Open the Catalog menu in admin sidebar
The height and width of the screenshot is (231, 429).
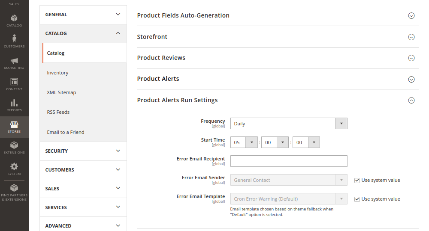tap(14, 21)
